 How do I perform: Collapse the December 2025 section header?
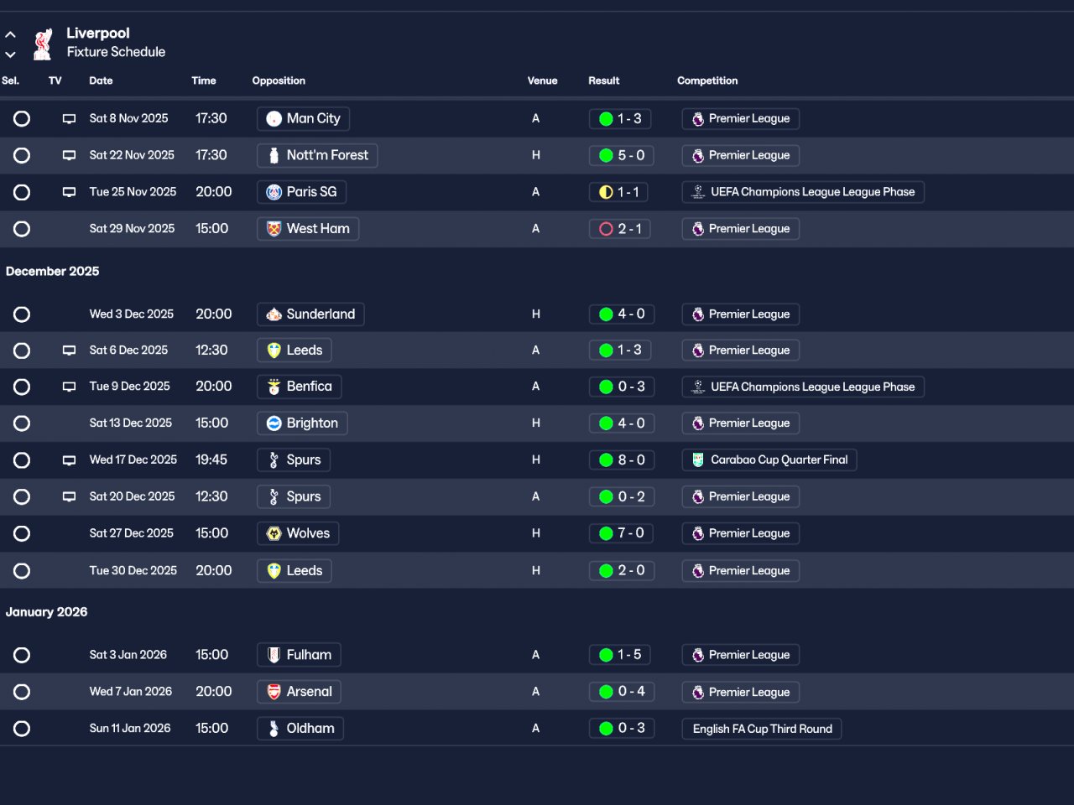click(52, 271)
